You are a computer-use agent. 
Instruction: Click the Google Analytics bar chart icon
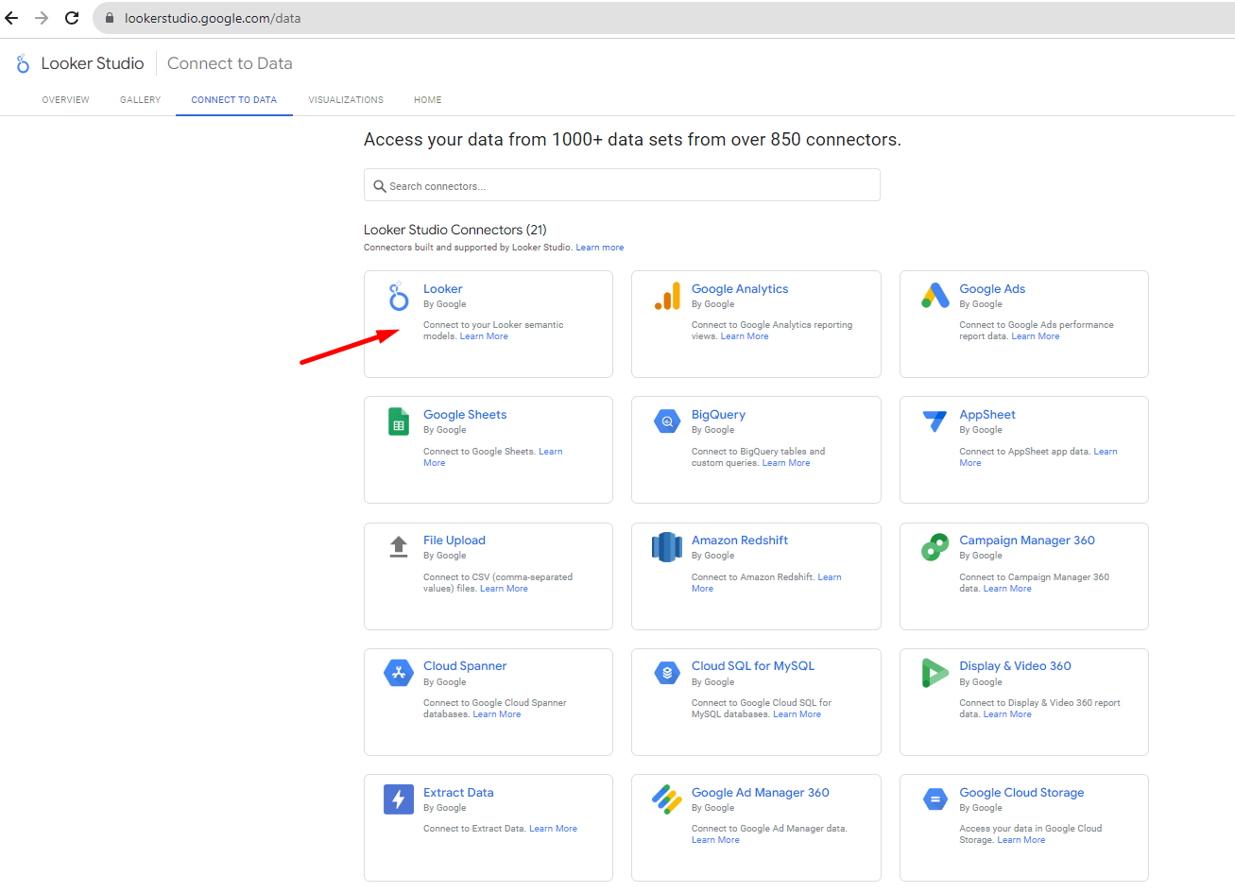[x=667, y=296]
